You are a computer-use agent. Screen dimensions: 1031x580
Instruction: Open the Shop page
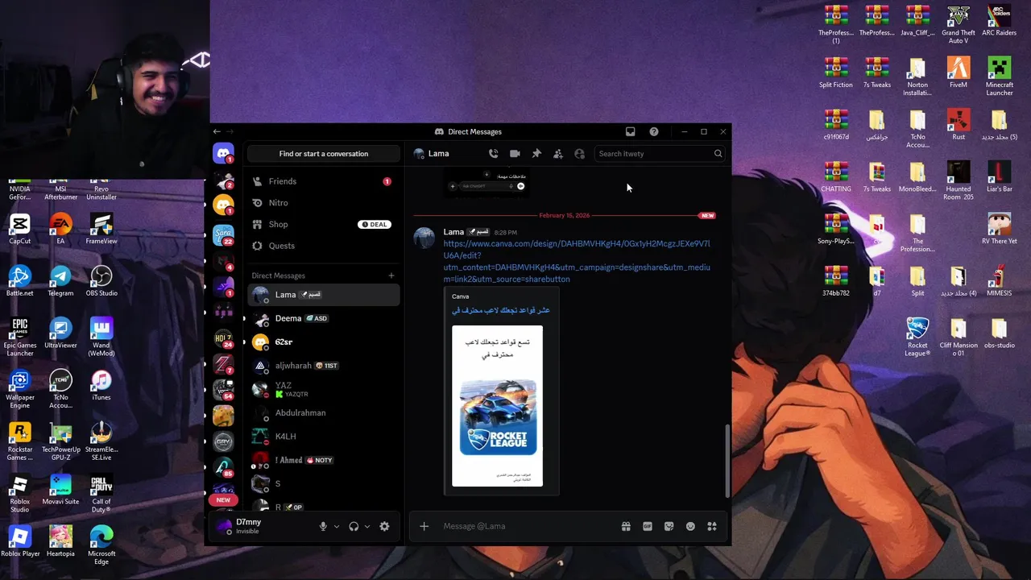pos(323,224)
